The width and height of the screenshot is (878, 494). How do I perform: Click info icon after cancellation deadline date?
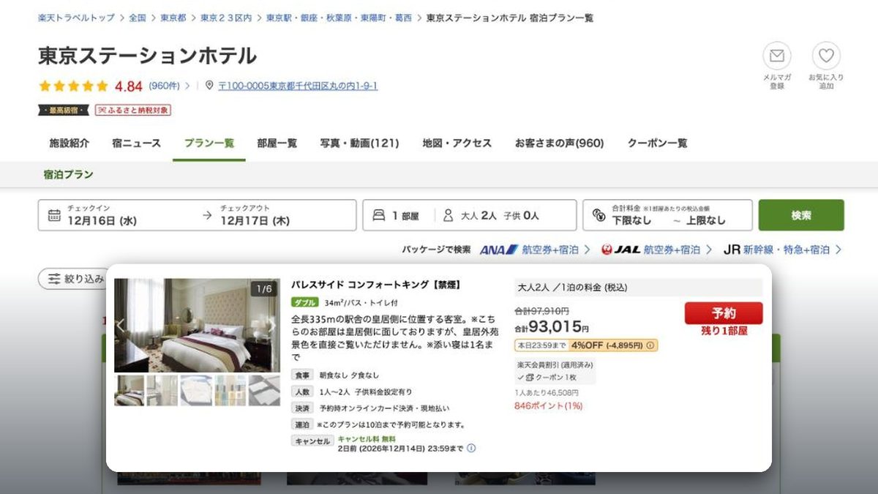pos(471,448)
